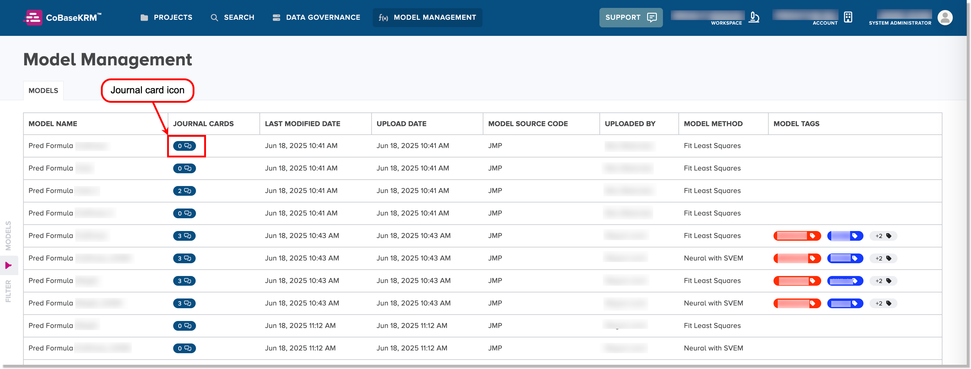
Task: Select Model Management in the navigation
Action: click(x=427, y=17)
